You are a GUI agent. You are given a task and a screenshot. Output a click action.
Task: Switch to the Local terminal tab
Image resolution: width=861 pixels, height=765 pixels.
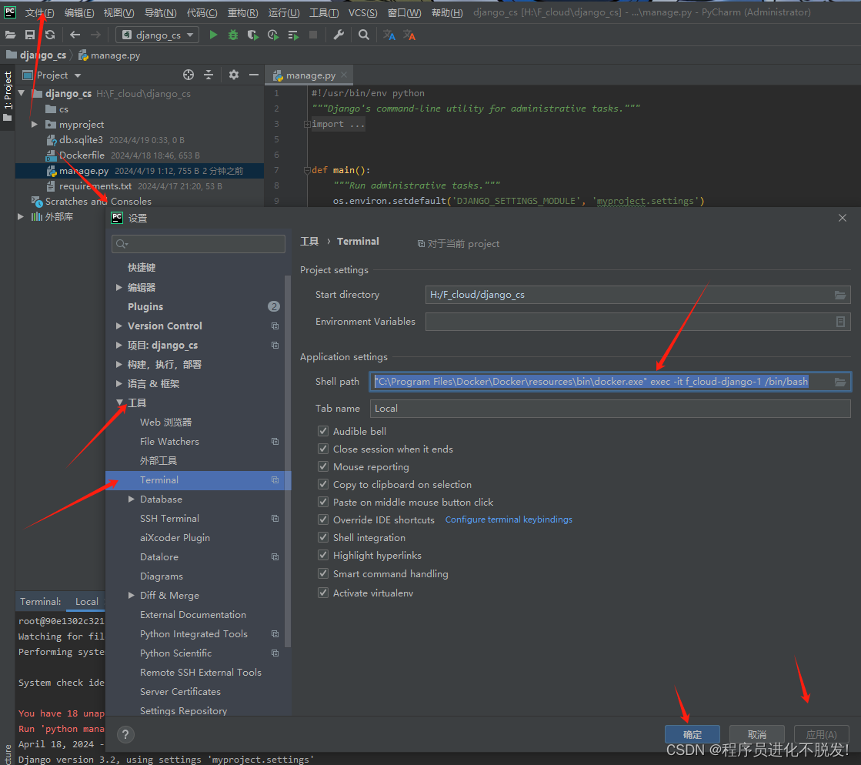coord(87,601)
